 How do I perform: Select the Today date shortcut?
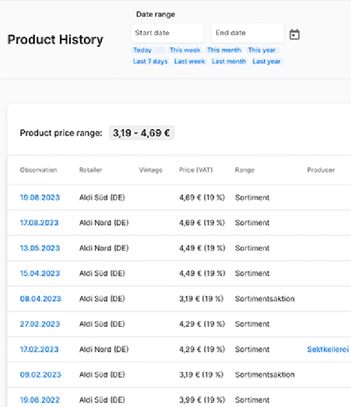pos(143,50)
